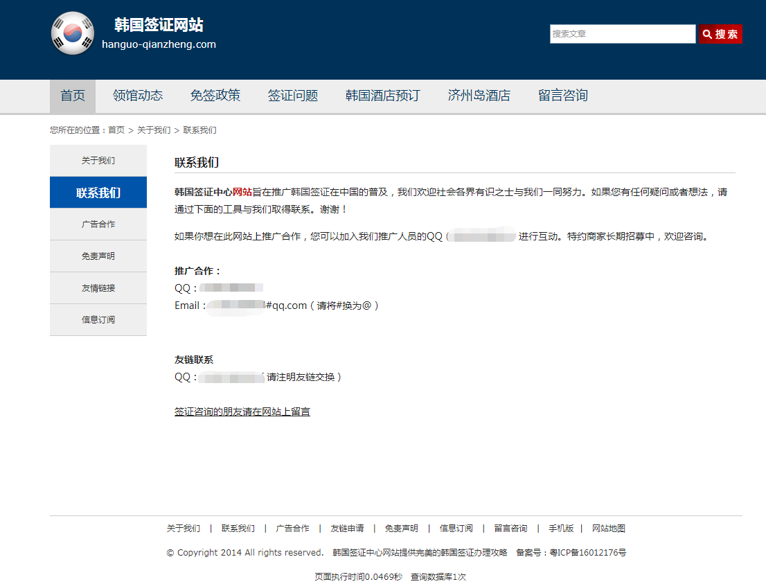Click the Korean flag logo icon

pyautogui.click(x=73, y=33)
